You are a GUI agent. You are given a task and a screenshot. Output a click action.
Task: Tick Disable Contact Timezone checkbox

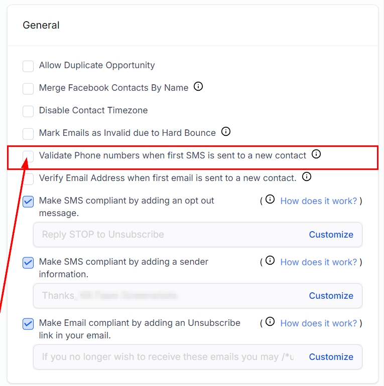click(29, 111)
